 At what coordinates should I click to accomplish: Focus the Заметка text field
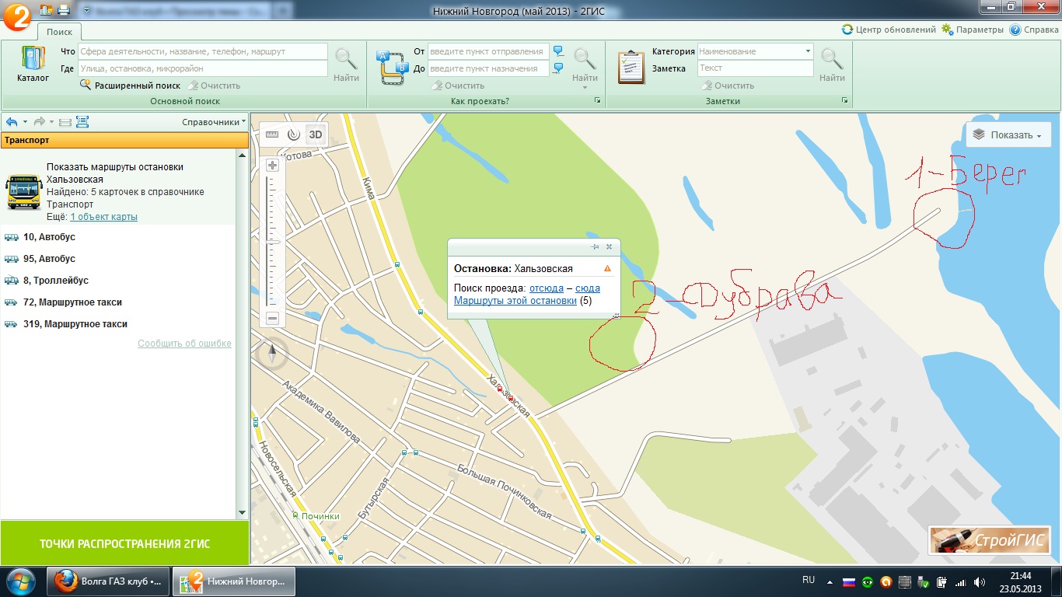pos(755,68)
